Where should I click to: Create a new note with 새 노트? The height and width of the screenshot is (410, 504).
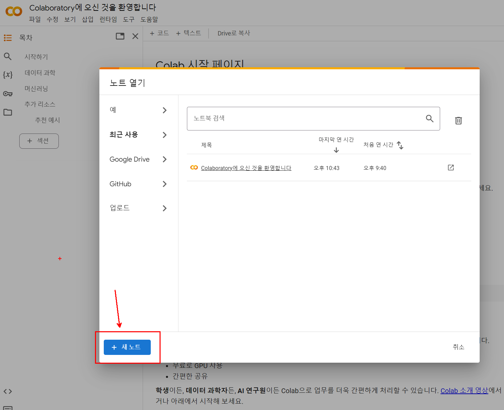[127, 347]
